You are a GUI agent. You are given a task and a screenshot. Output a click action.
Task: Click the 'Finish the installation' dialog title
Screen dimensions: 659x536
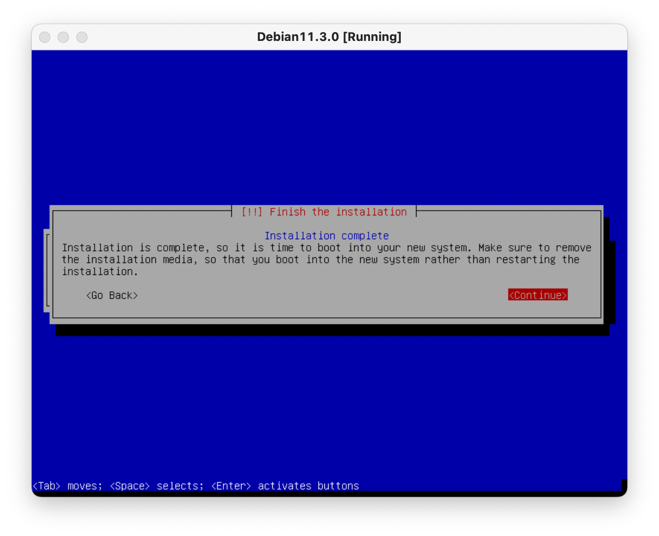tap(338, 212)
